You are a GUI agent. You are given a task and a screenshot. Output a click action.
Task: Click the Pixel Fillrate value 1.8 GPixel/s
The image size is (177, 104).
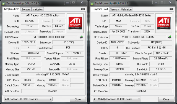tap(120, 58)
